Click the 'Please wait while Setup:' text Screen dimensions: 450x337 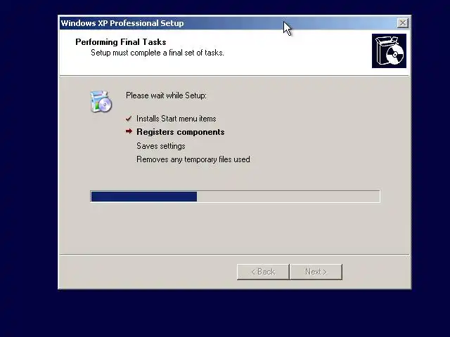(166, 95)
